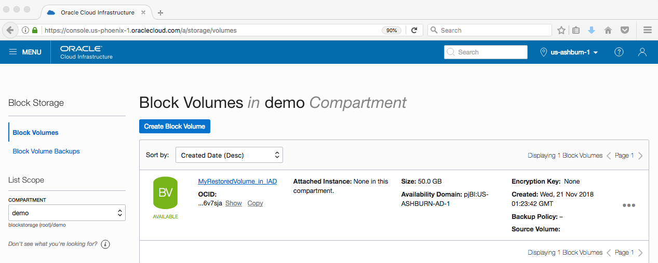This screenshot has width=658, height=263.
Task: Click the Size: 50.0 GB text
Action: [422, 182]
